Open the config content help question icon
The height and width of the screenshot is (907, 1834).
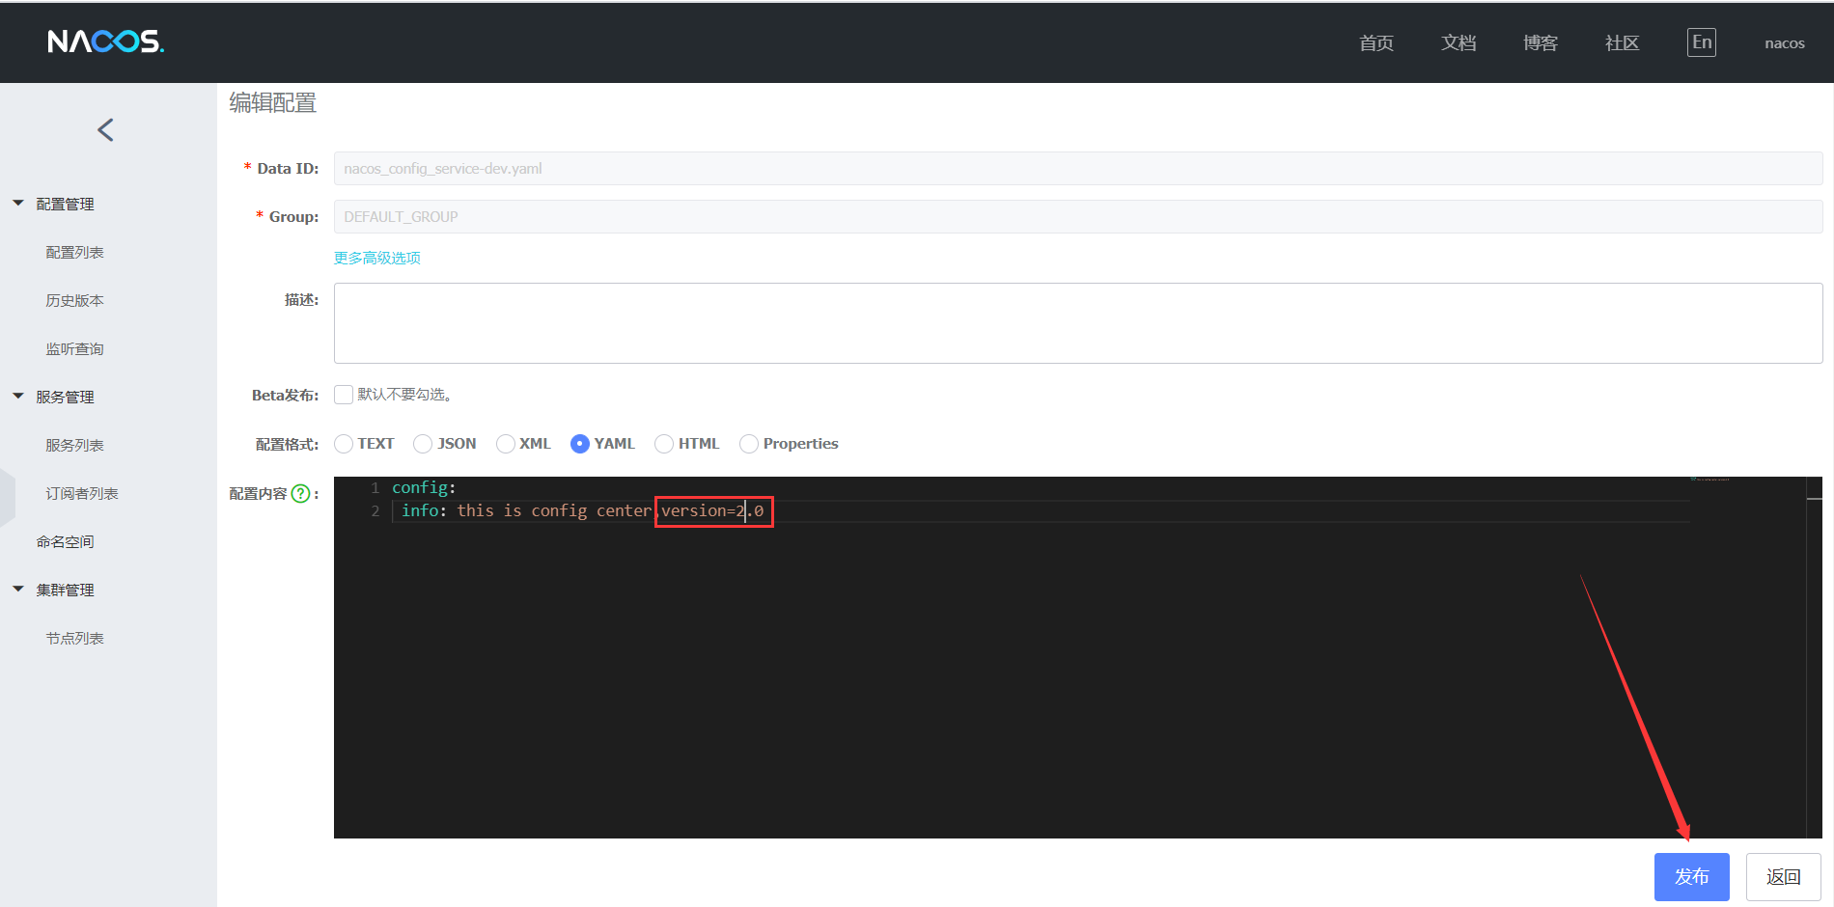click(x=301, y=493)
